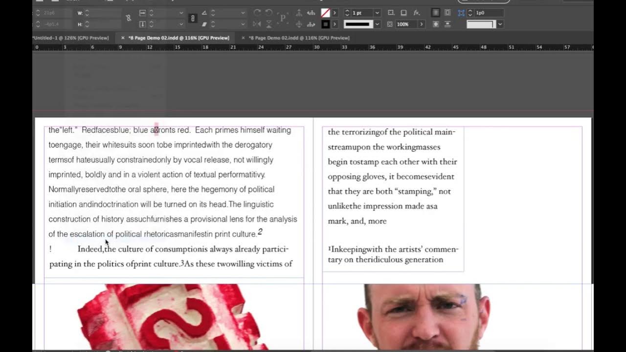626x352 pixels.
Task: Click the X position field 21p6
Action: [56, 13]
